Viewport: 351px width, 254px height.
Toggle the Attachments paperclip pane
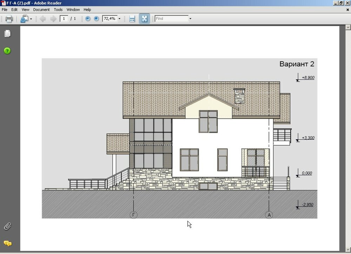pyautogui.click(x=7, y=226)
